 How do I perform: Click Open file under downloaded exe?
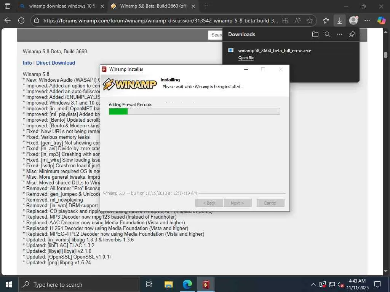pyautogui.click(x=246, y=58)
